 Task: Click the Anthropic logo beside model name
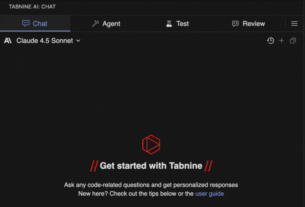click(x=8, y=41)
